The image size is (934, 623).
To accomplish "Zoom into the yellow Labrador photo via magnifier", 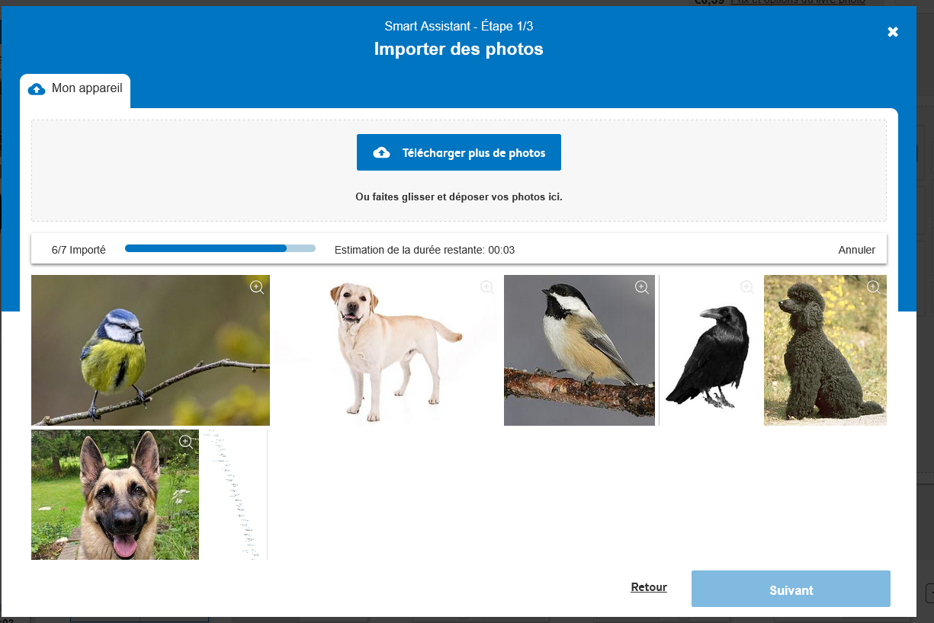I will point(487,287).
